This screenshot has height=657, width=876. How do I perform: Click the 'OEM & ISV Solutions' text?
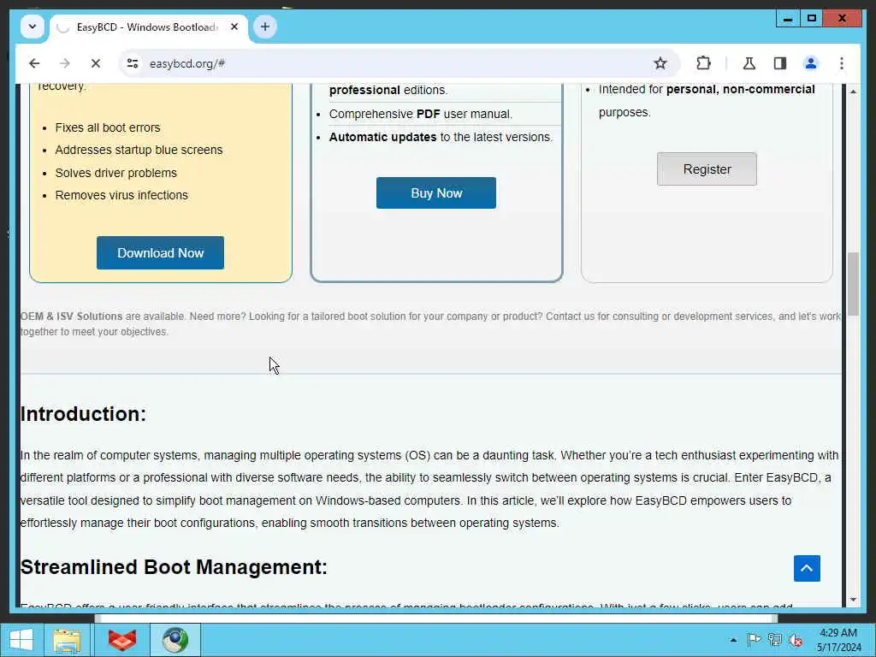tap(72, 317)
